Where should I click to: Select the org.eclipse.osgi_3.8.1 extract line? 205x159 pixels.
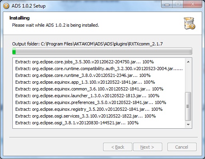(x=77, y=123)
